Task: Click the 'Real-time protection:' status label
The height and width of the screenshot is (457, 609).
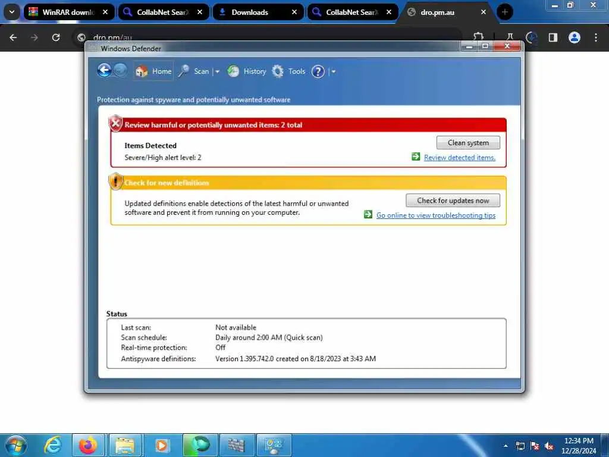Action: tap(154, 348)
